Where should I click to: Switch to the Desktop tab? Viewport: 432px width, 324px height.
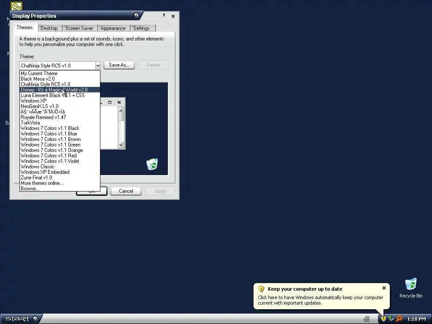pyautogui.click(x=49, y=28)
